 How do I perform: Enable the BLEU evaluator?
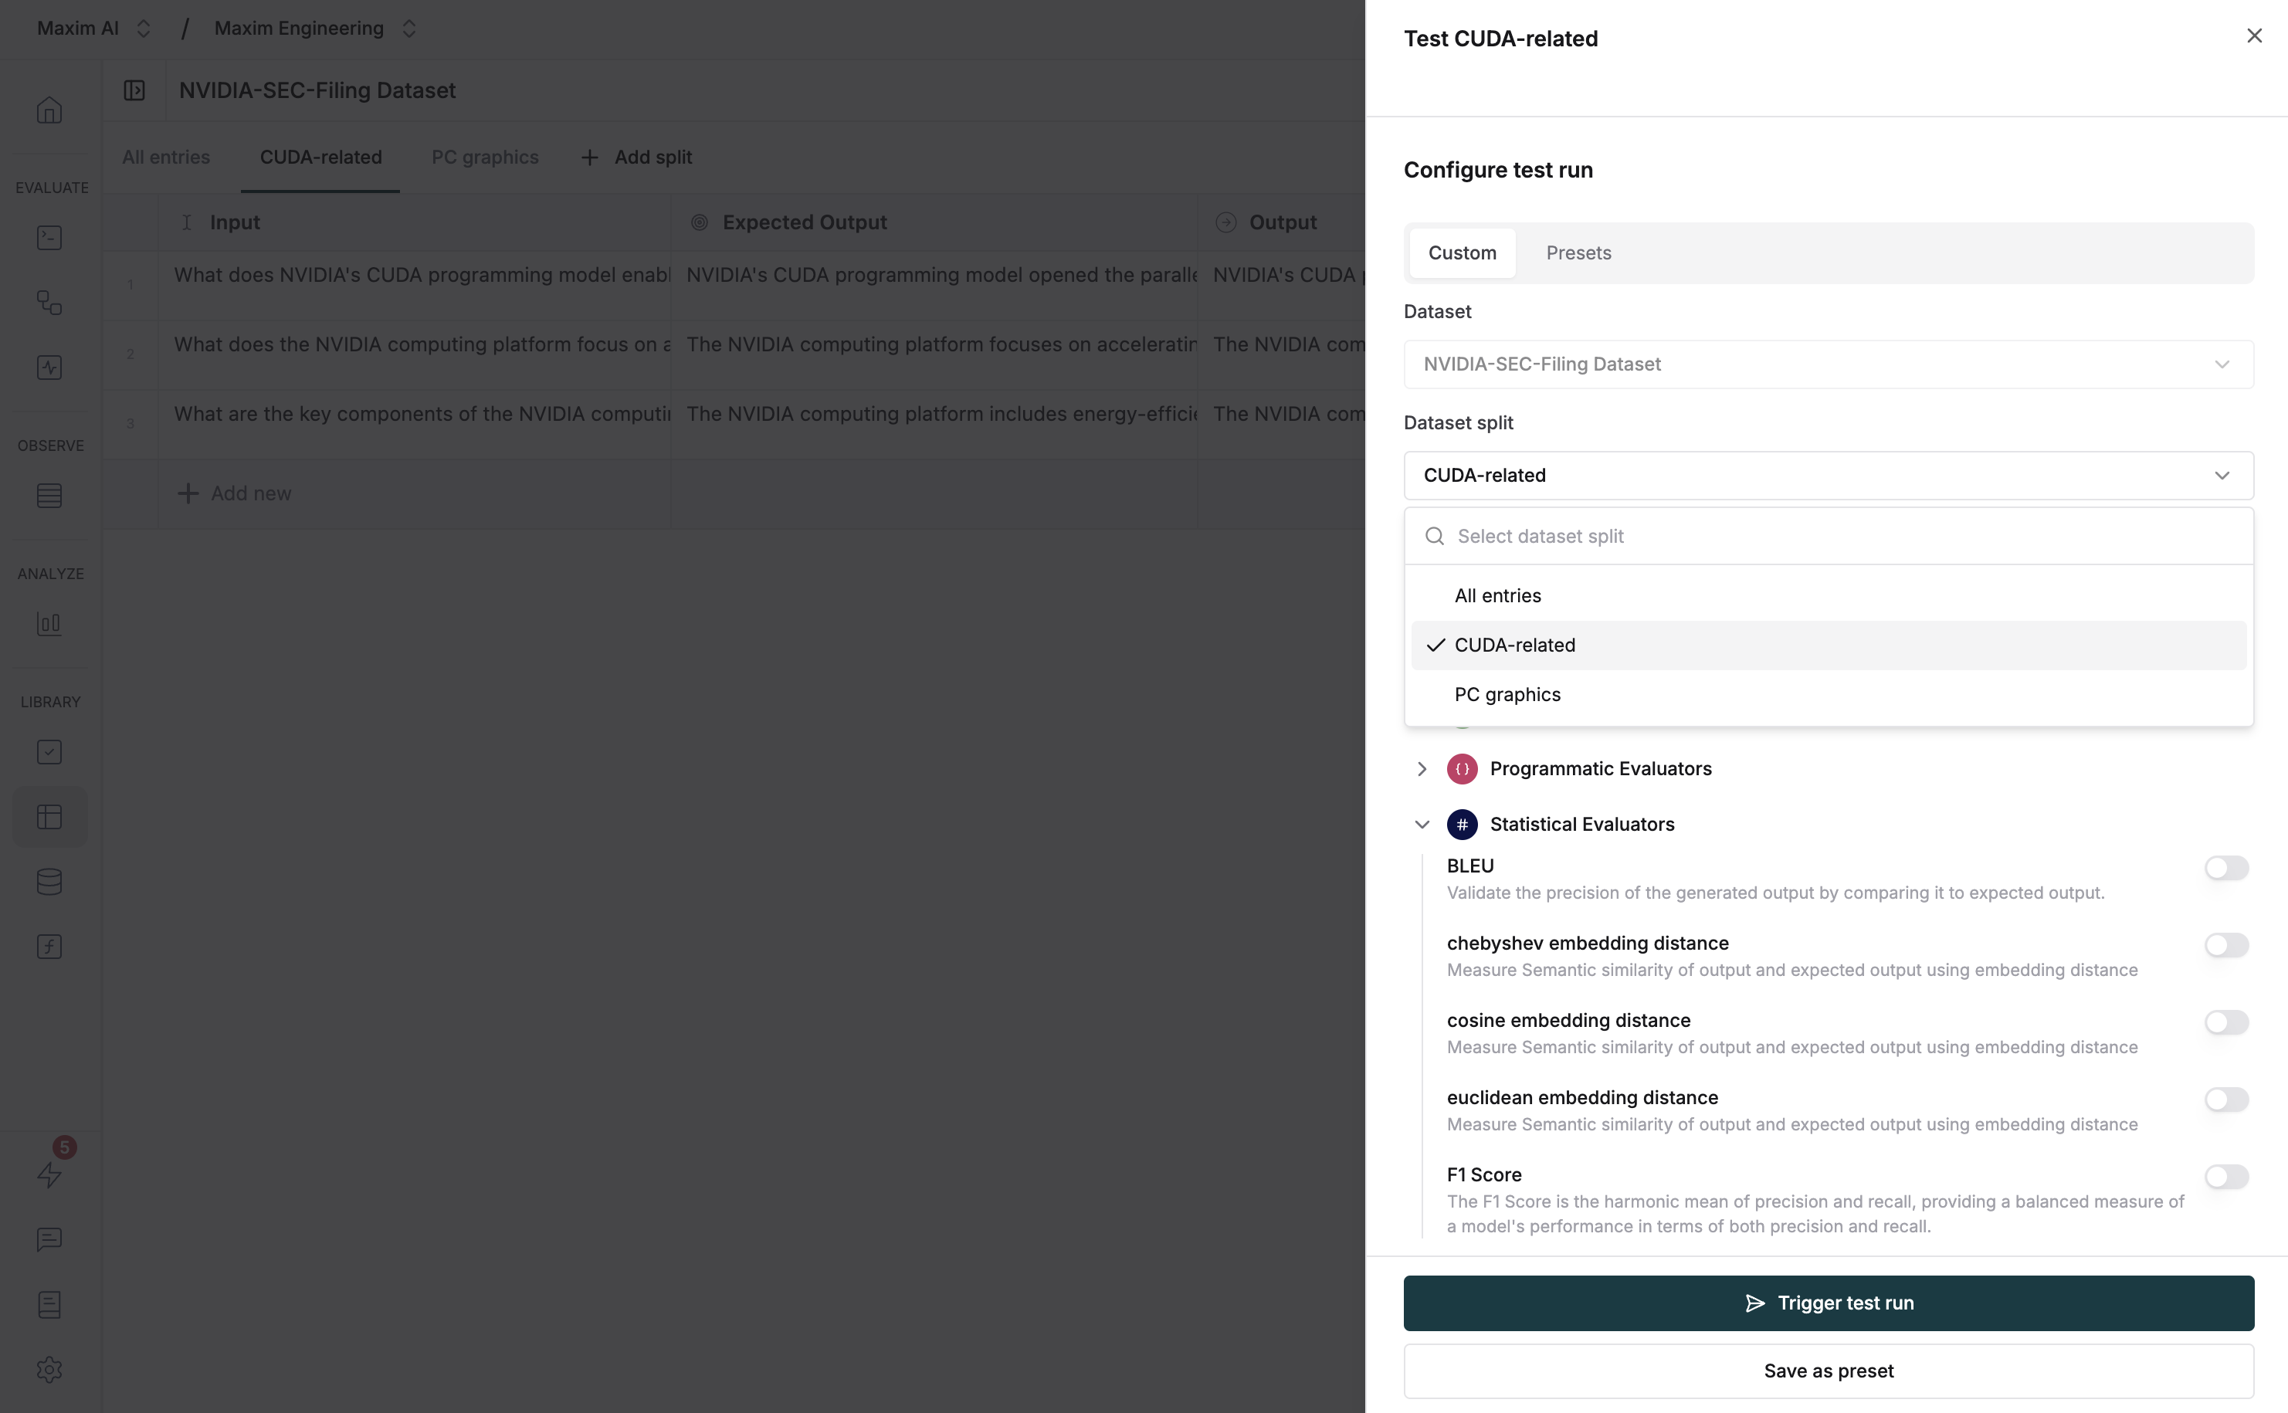[x=2226, y=867]
